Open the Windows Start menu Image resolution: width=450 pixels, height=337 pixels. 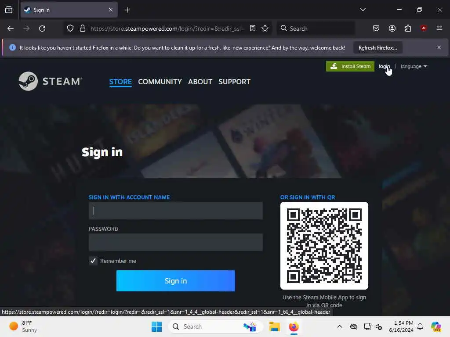click(157, 326)
